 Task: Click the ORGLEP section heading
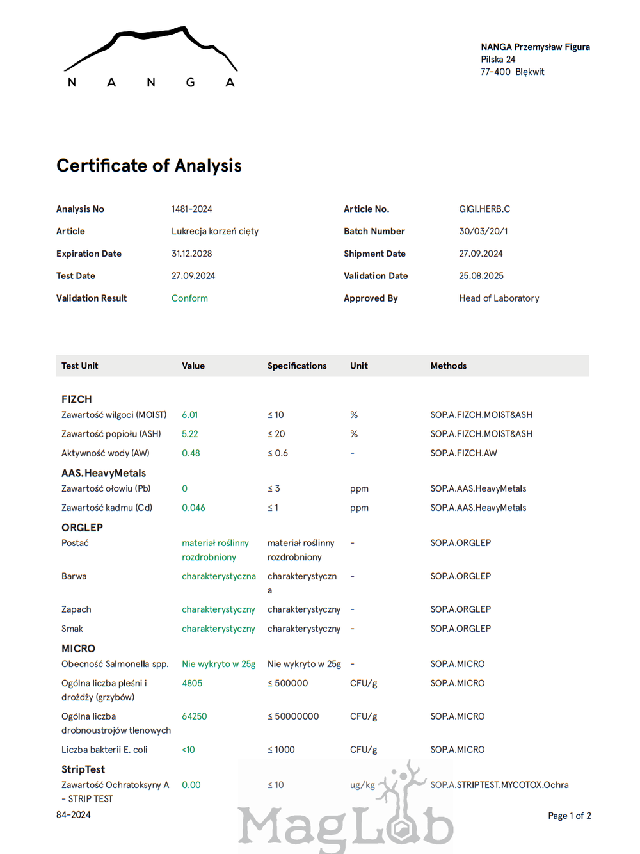pos(82,528)
